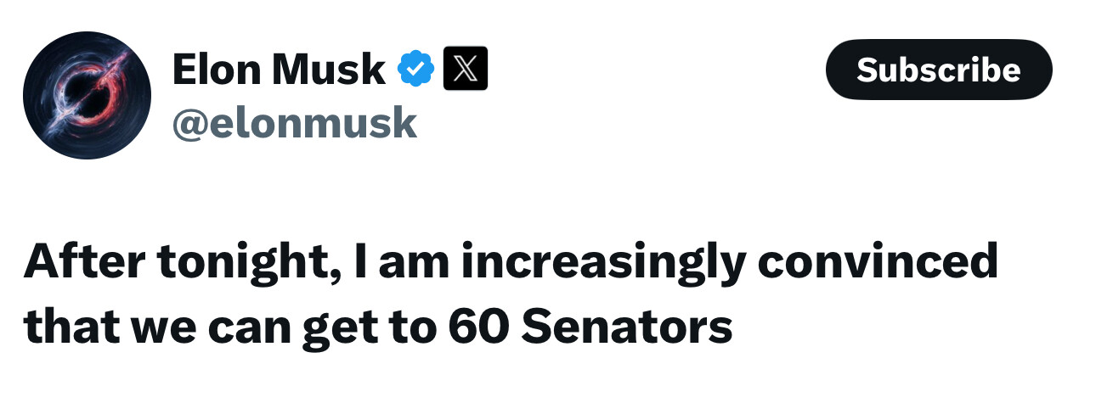Screen dimensions: 1096x414
Task: Open the Elon Musk display name link
Action: click(279, 70)
